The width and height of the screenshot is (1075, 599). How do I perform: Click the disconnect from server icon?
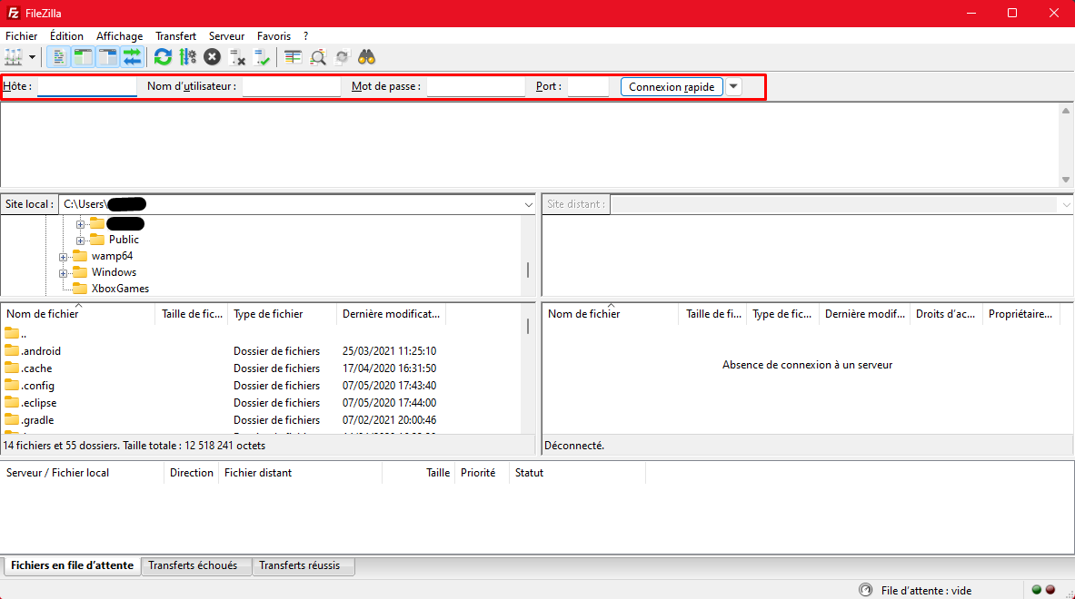point(237,57)
